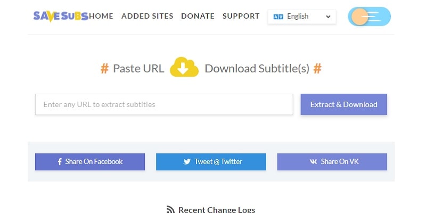Click the Twitter bird icon
Viewport: 426px width, 213px height.
(x=187, y=162)
